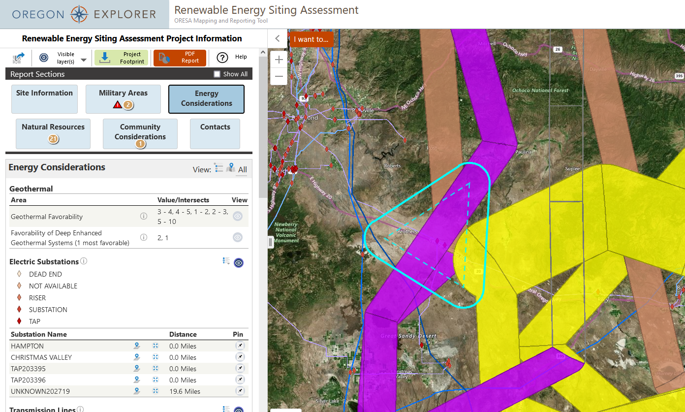Generate the PDF Report
685x412 pixels.
click(x=180, y=58)
